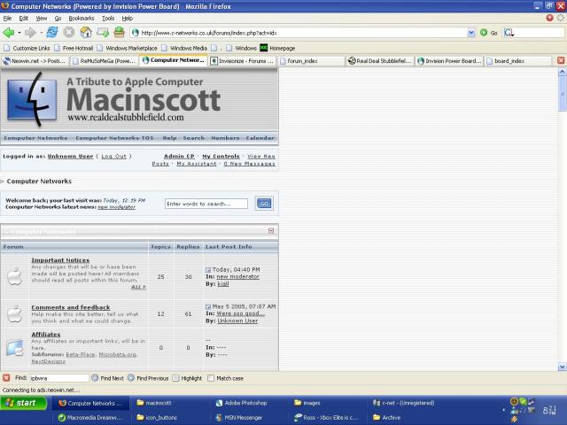Screen dimensions: 567x425
Task: Click the Macinscott Finder face logo
Action: pyautogui.click(x=32, y=99)
